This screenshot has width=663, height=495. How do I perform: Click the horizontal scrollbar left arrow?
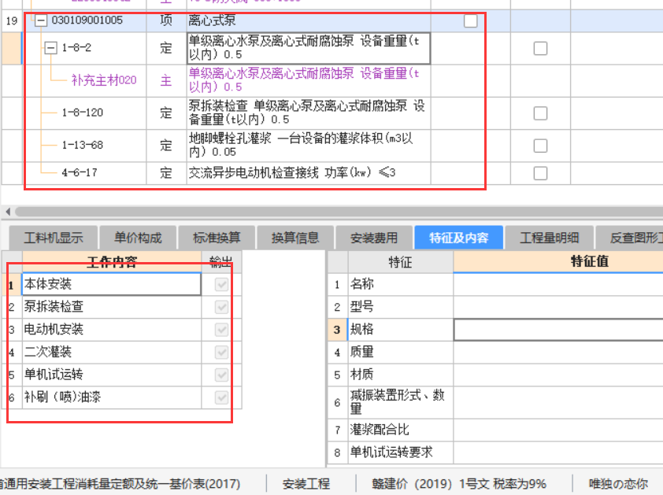[x=8, y=211]
